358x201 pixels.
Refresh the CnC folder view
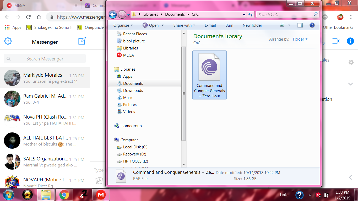(251, 14)
